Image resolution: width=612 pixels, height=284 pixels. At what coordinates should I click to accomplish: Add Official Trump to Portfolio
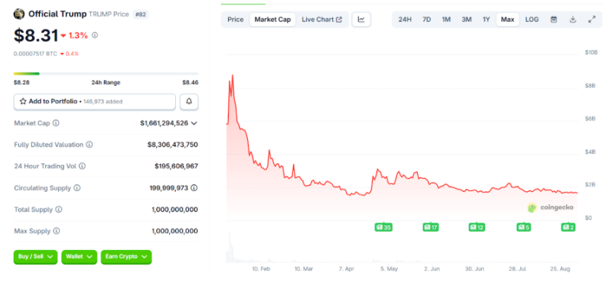point(94,102)
